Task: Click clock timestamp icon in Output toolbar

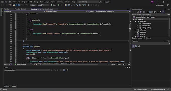Action: point(67,70)
